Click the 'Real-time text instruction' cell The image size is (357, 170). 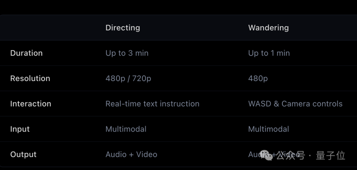point(152,104)
